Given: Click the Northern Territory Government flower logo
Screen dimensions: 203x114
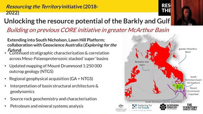Looking at the screenshot, I should tap(169, 107).
